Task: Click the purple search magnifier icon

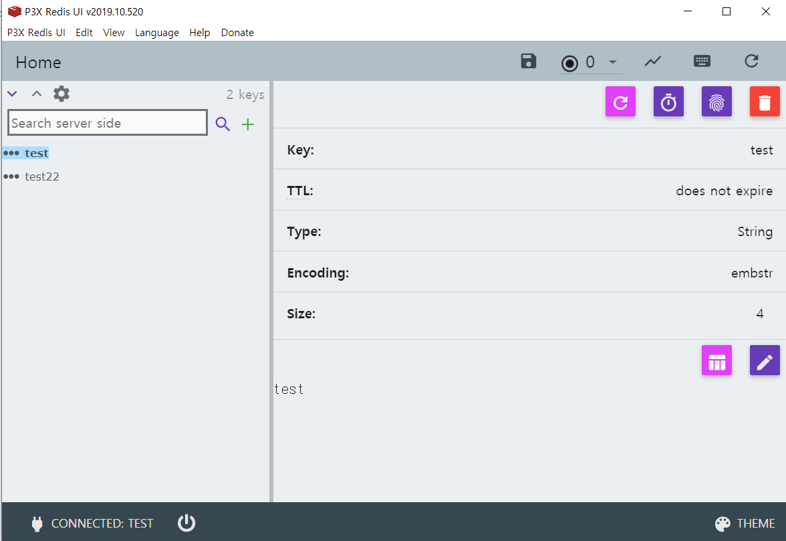Action: [x=223, y=124]
